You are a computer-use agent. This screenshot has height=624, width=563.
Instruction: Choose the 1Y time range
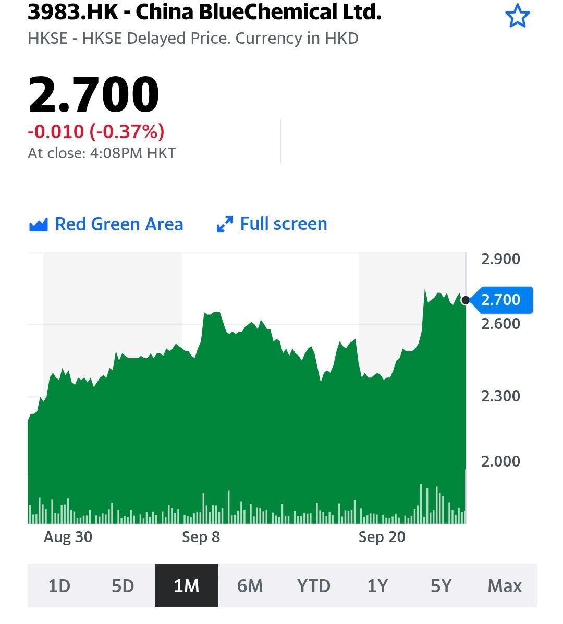coord(377,586)
